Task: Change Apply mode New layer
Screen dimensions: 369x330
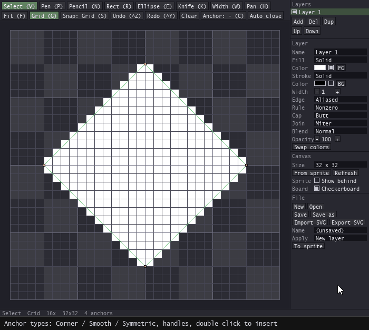Action: point(341,238)
